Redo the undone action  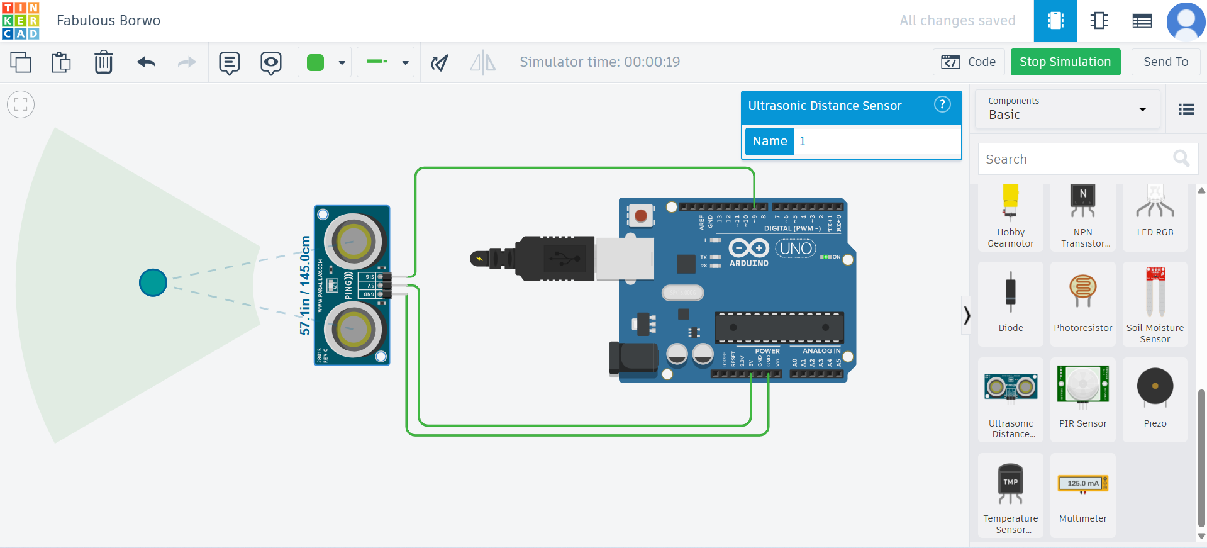tap(187, 62)
